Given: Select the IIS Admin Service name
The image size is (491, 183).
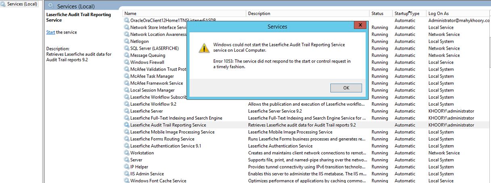Looking at the screenshot, I should point(147,174).
